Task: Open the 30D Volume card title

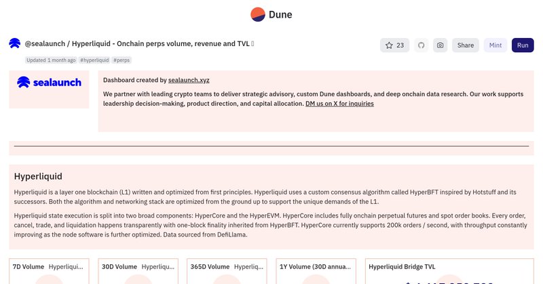Action: click(119, 266)
